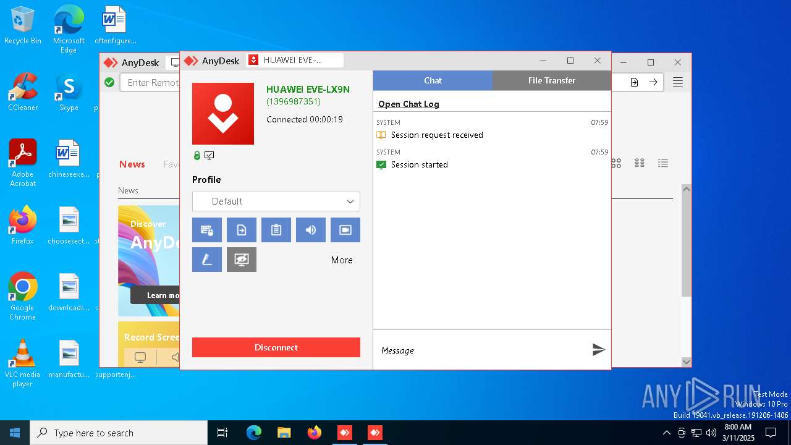The width and height of the screenshot is (791, 445).
Task: Click Session request received message
Action: pos(437,135)
